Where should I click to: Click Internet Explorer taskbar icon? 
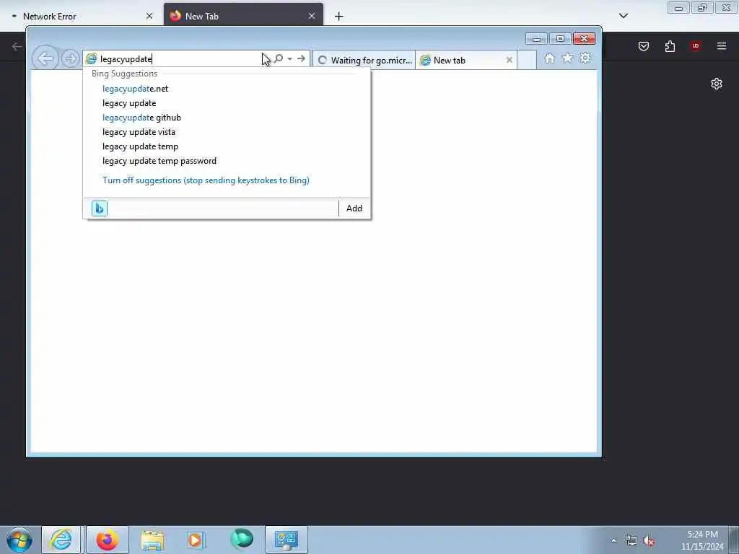(61, 540)
